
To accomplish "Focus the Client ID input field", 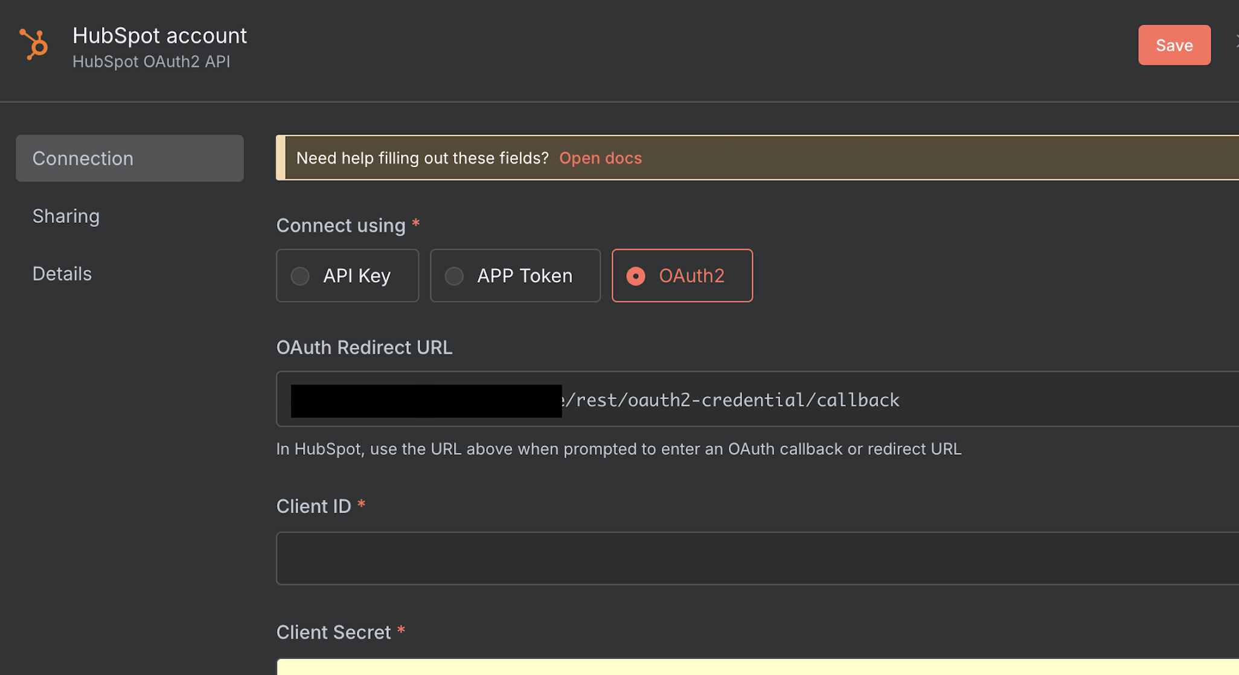I will (757, 558).
